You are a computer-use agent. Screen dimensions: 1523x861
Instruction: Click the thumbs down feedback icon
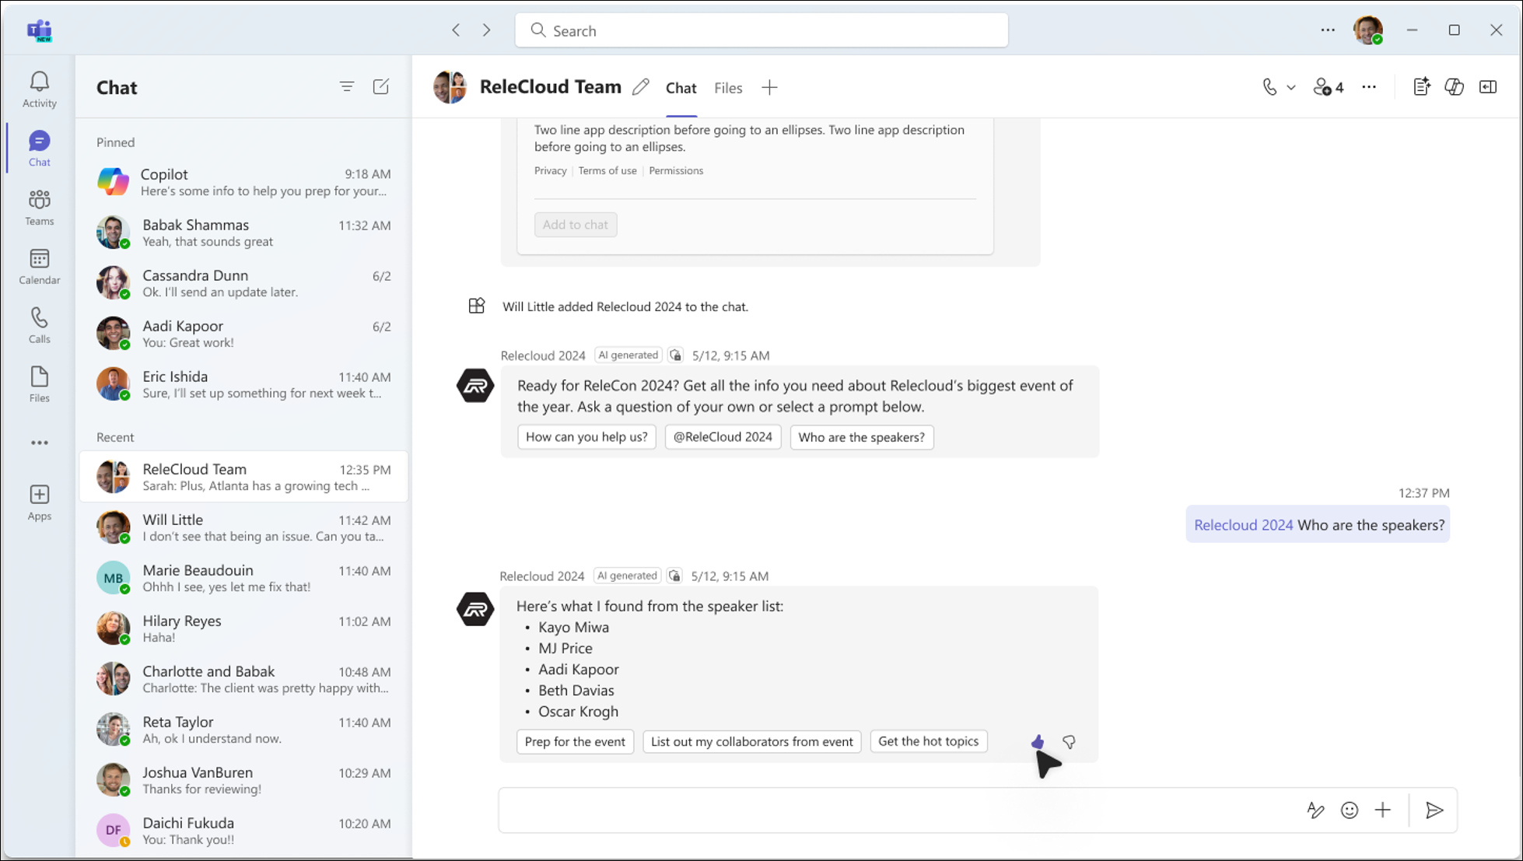[1069, 742]
